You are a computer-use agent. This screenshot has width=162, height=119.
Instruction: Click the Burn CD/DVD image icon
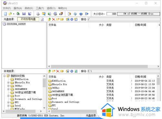(61, 14)
